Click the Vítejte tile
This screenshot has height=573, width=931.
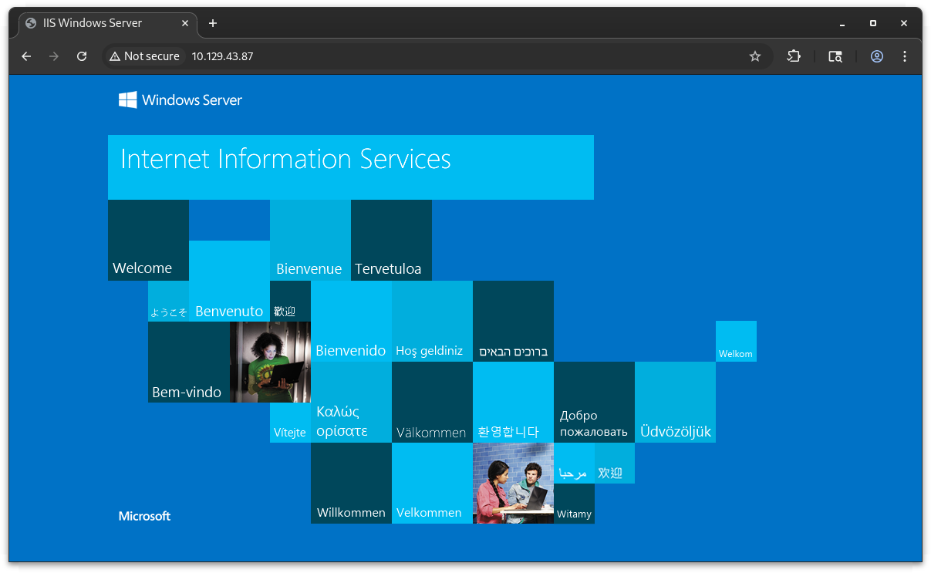click(290, 423)
